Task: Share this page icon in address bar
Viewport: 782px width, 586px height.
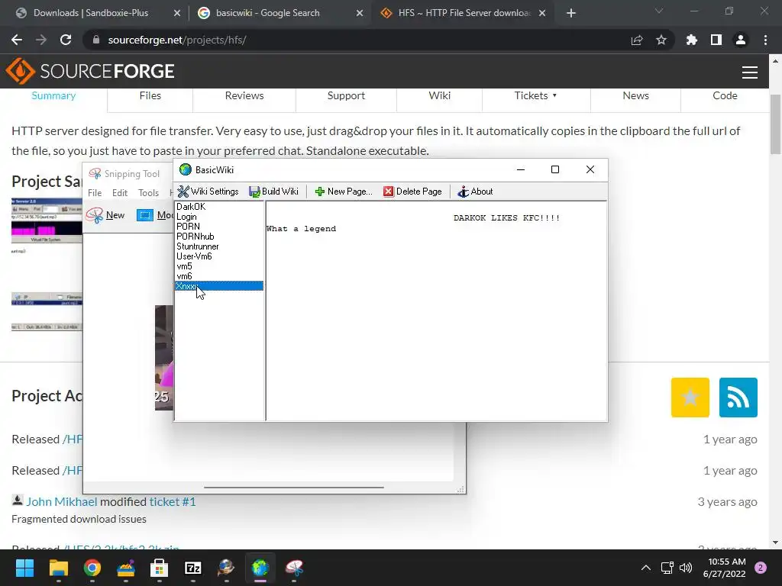Action: click(x=637, y=40)
